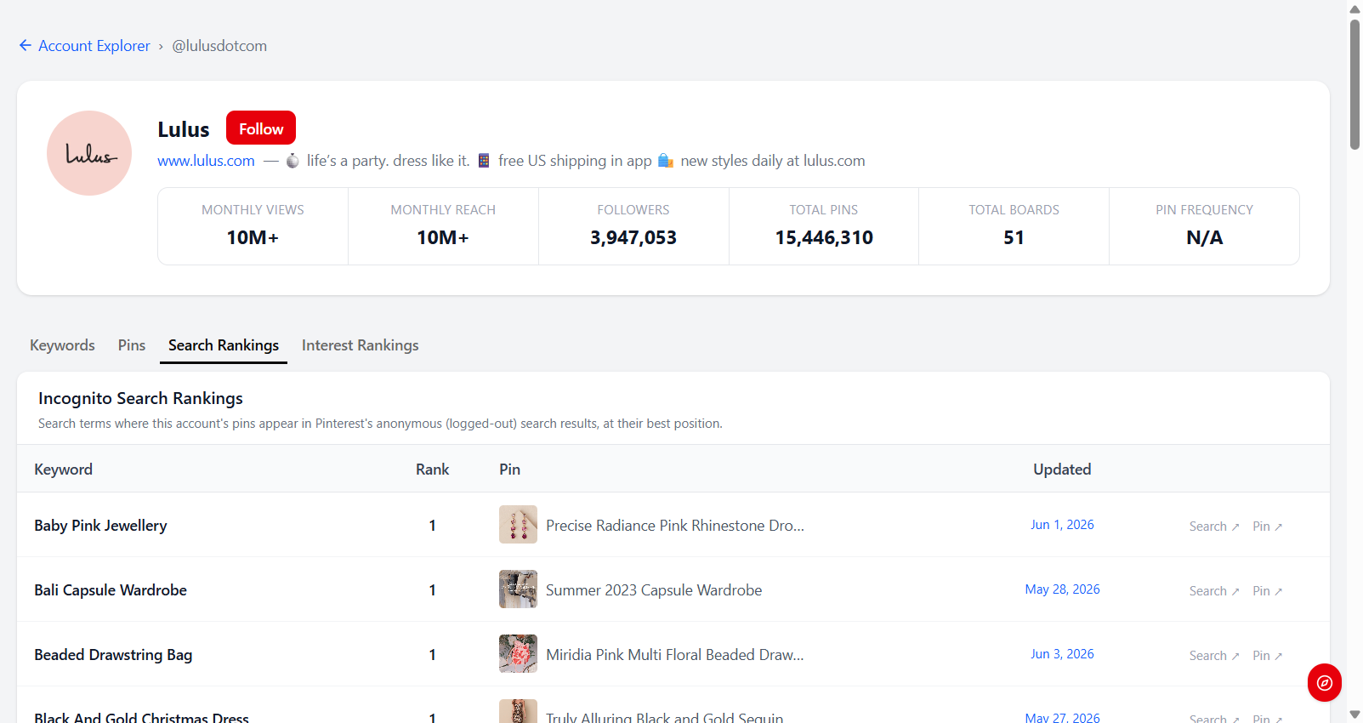Open Pin link for Baby Pink Jewellery
The height and width of the screenshot is (723, 1363).
click(1267, 527)
